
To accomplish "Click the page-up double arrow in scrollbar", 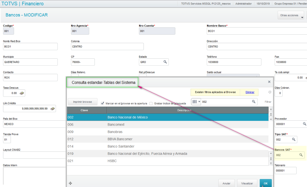I will coord(271,114).
